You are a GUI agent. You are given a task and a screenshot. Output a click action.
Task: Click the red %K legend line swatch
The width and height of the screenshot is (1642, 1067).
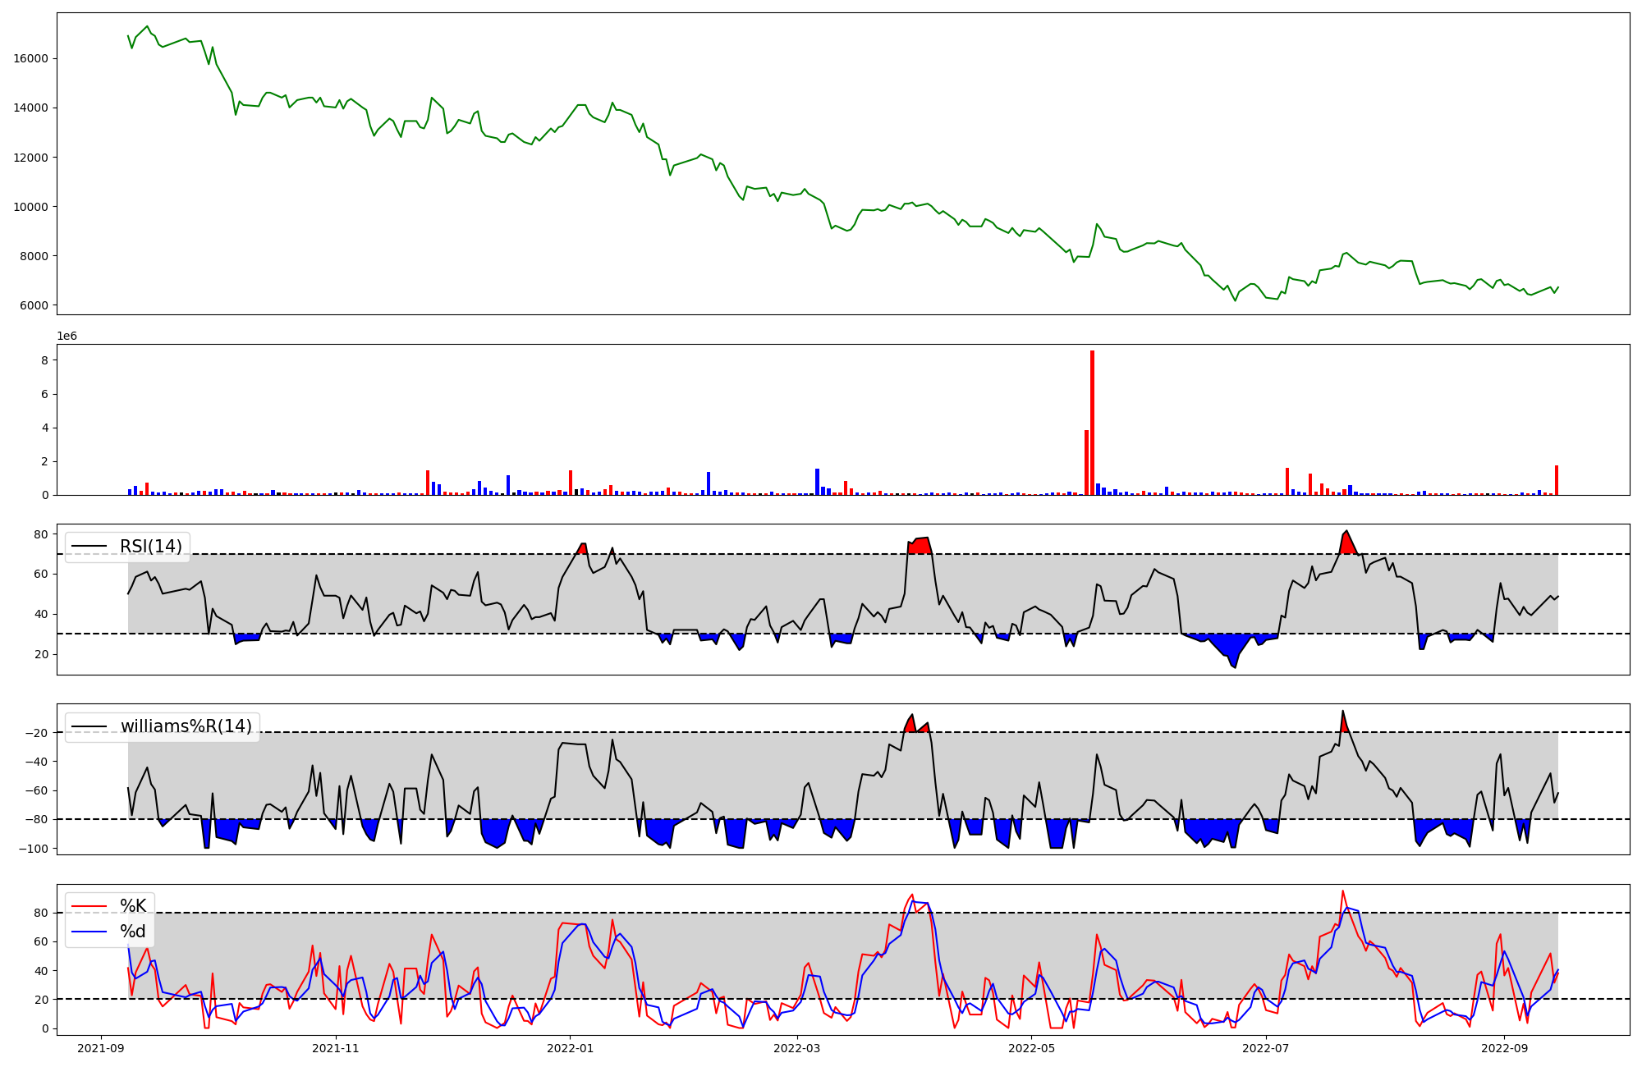point(89,906)
